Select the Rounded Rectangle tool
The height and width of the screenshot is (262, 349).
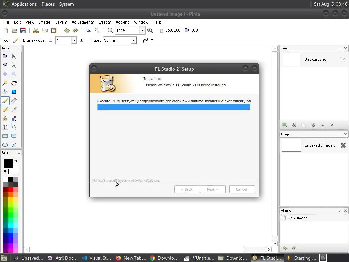click(14, 136)
